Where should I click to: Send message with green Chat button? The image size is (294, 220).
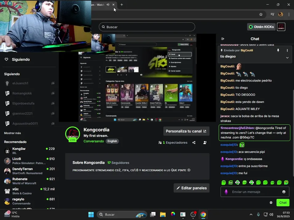click(283, 203)
